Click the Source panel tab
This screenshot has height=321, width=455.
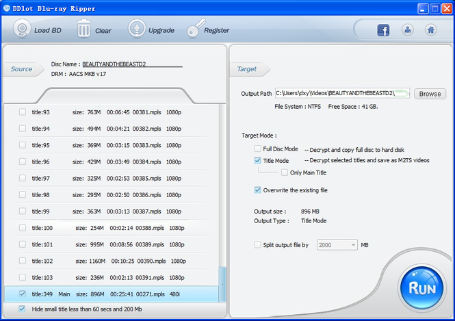click(23, 69)
